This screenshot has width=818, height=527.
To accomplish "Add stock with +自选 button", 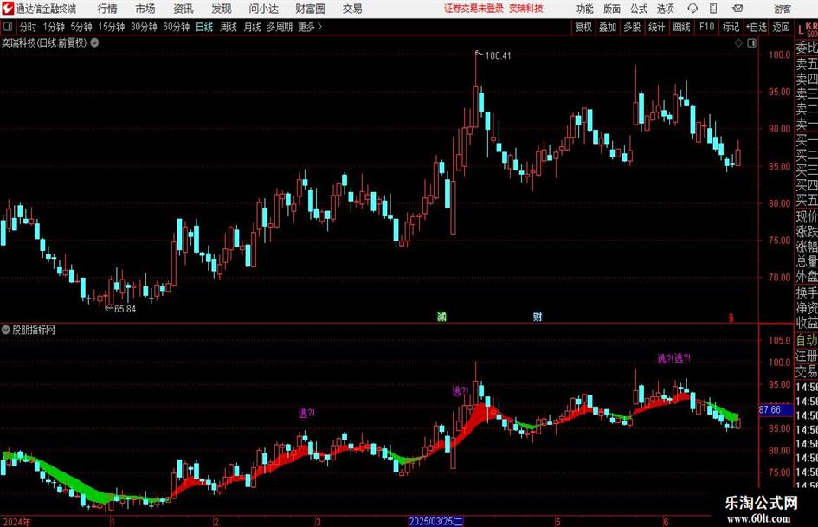I will click(756, 27).
